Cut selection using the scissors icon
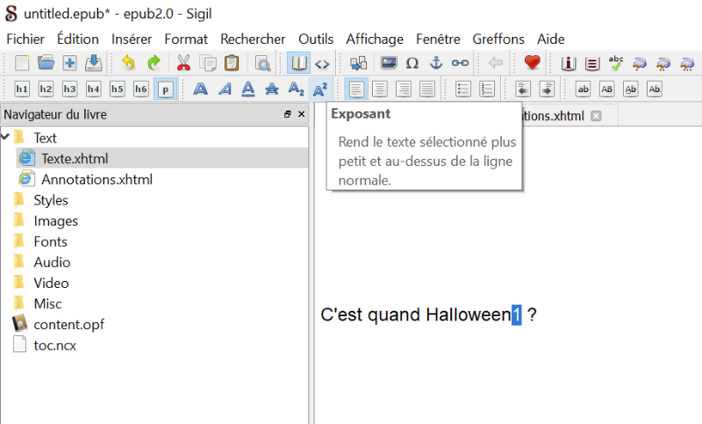 [x=183, y=63]
